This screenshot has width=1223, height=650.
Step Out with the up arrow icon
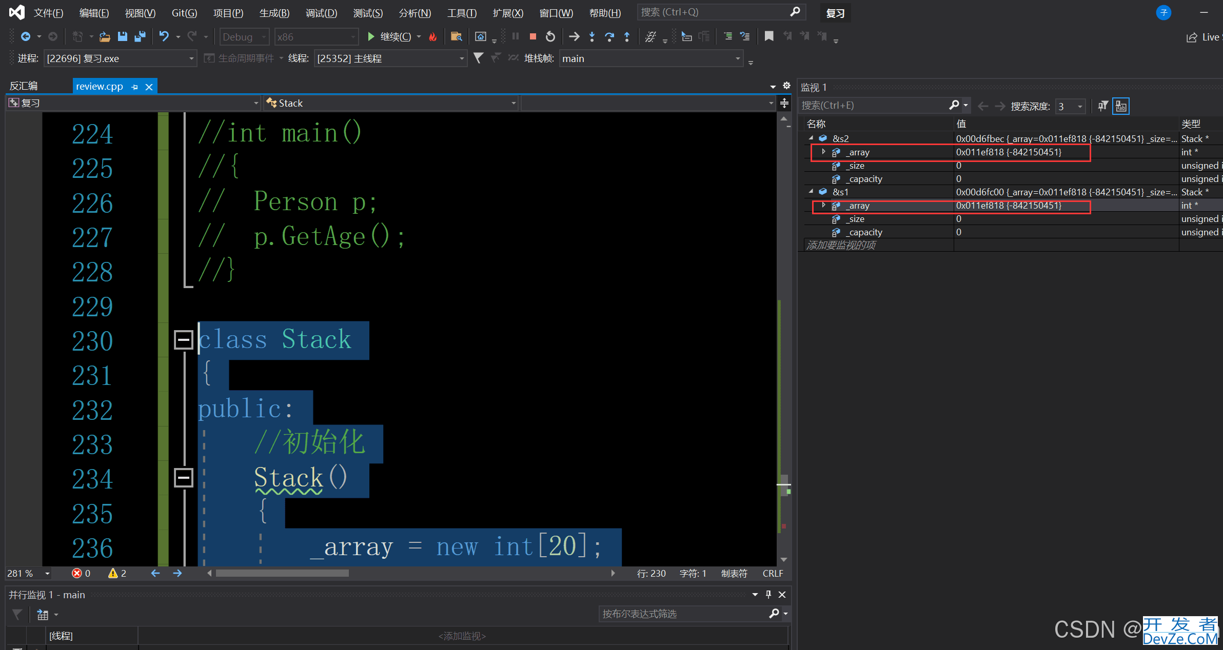(x=627, y=36)
